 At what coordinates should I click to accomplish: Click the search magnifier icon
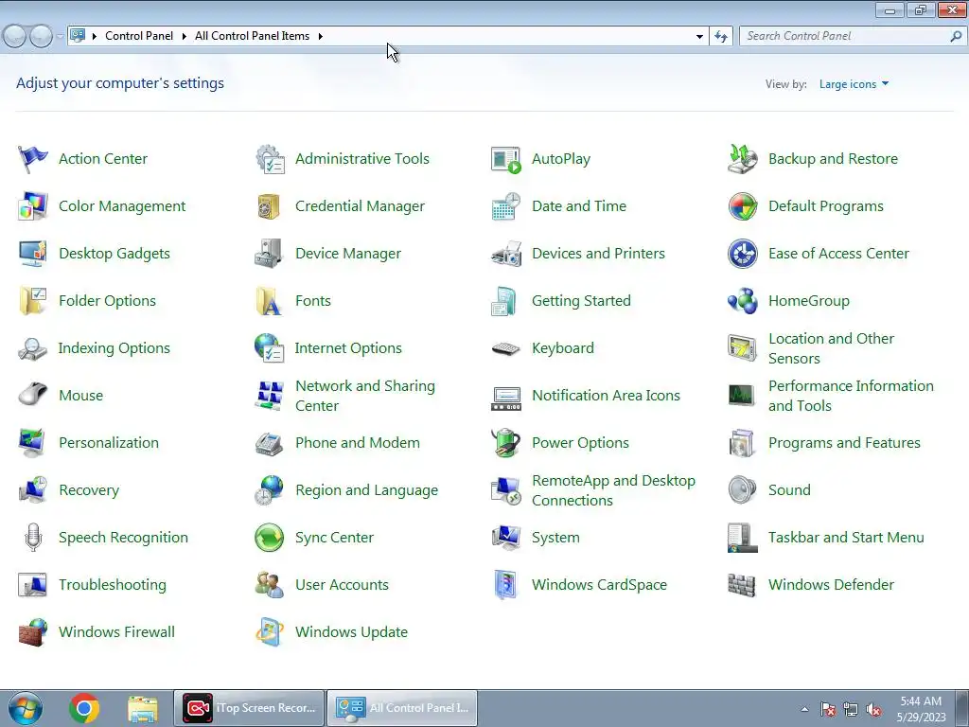956,37
